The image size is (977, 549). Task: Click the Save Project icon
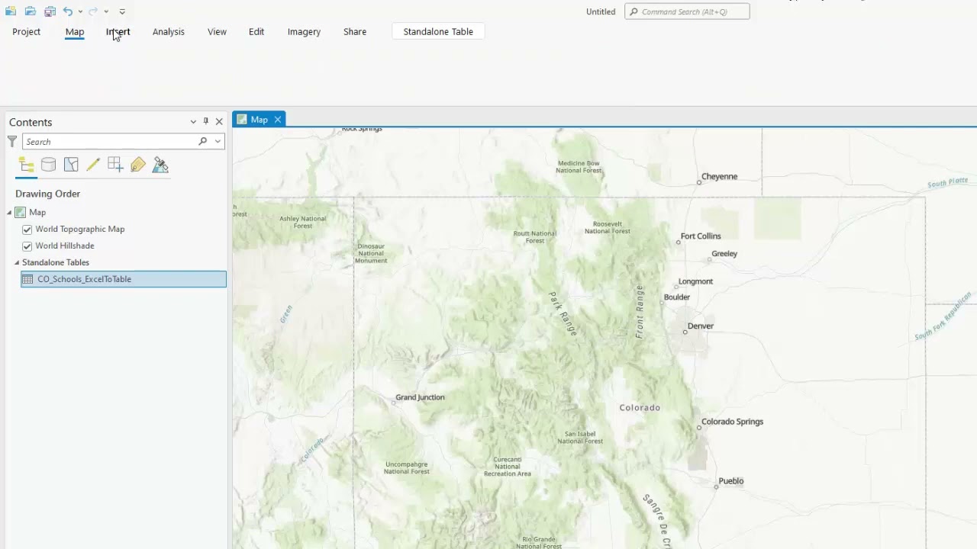coord(50,11)
